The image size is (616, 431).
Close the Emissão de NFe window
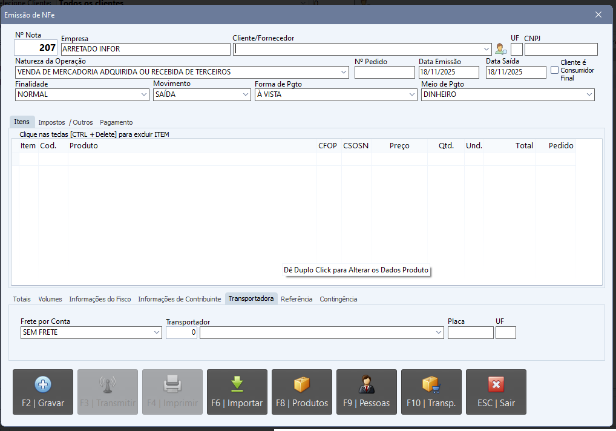point(598,15)
